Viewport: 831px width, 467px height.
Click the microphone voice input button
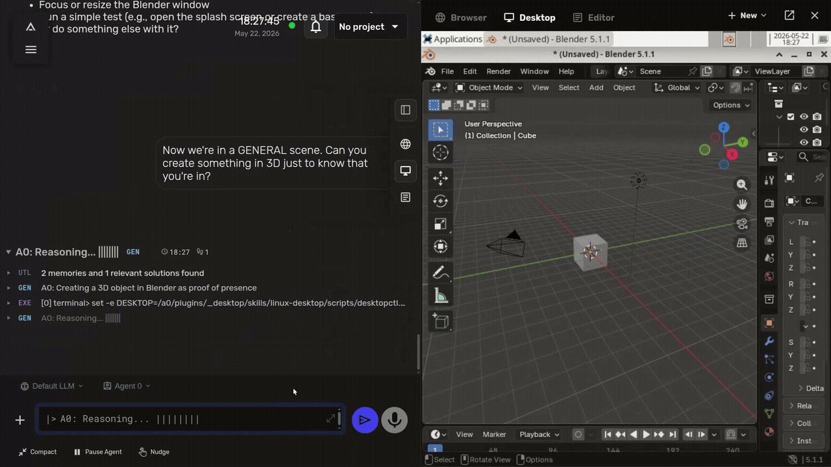point(394,420)
